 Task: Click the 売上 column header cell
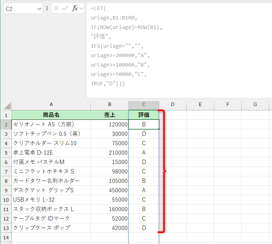coord(109,114)
